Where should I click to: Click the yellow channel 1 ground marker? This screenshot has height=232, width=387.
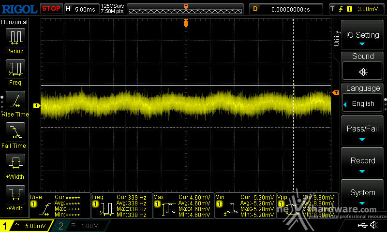37,105
